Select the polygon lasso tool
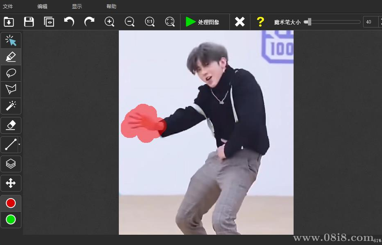The width and height of the screenshot is (382, 245). click(x=11, y=89)
